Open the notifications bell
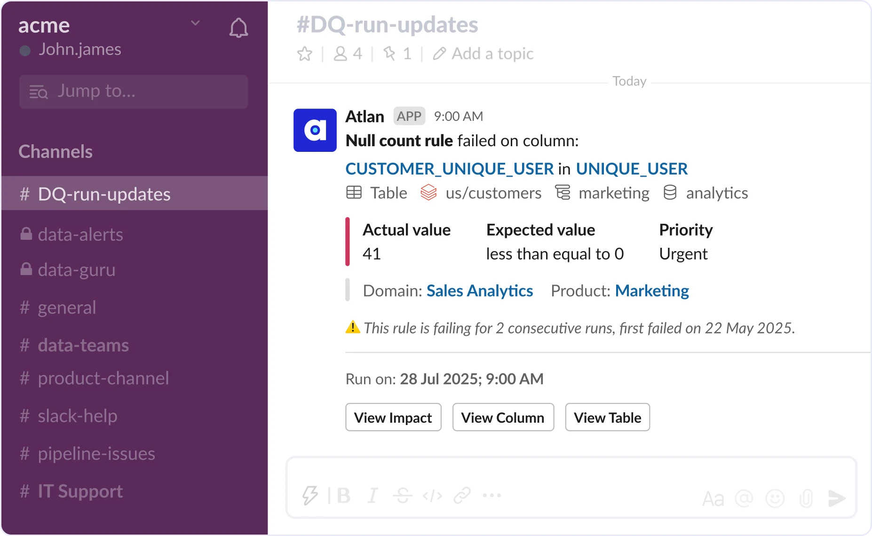This screenshot has height=536, width=872. click(238, 28)
